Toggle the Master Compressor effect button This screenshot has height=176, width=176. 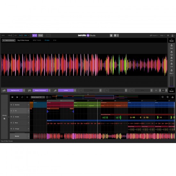coord(40,90)
